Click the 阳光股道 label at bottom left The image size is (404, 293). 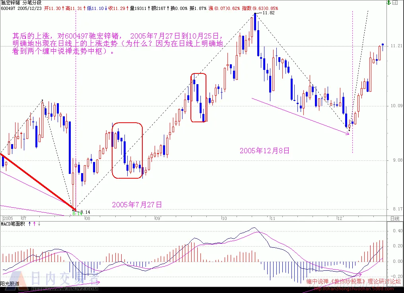(x=10, y=284)
